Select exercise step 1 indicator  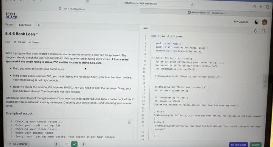[67, 144]
